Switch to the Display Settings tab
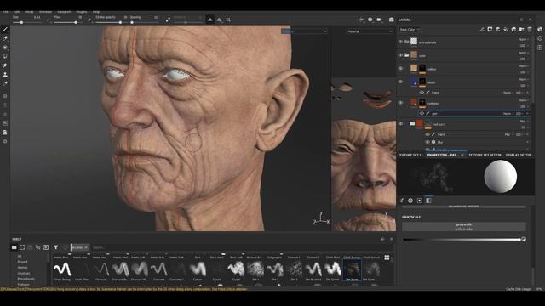This screenshot has width=545, height=306. click(x=519, y=155)
